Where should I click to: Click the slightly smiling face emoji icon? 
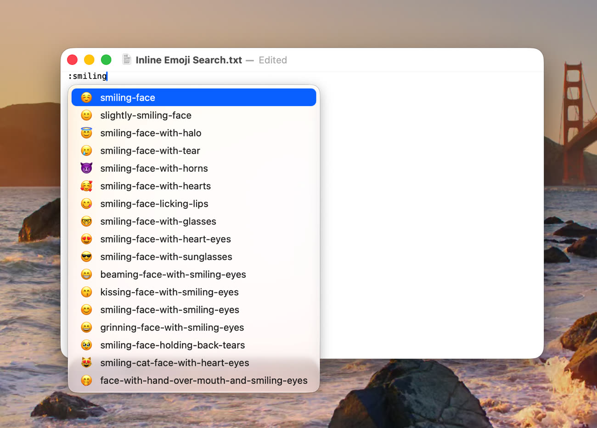pyautogui.click(x=86, y=115)
